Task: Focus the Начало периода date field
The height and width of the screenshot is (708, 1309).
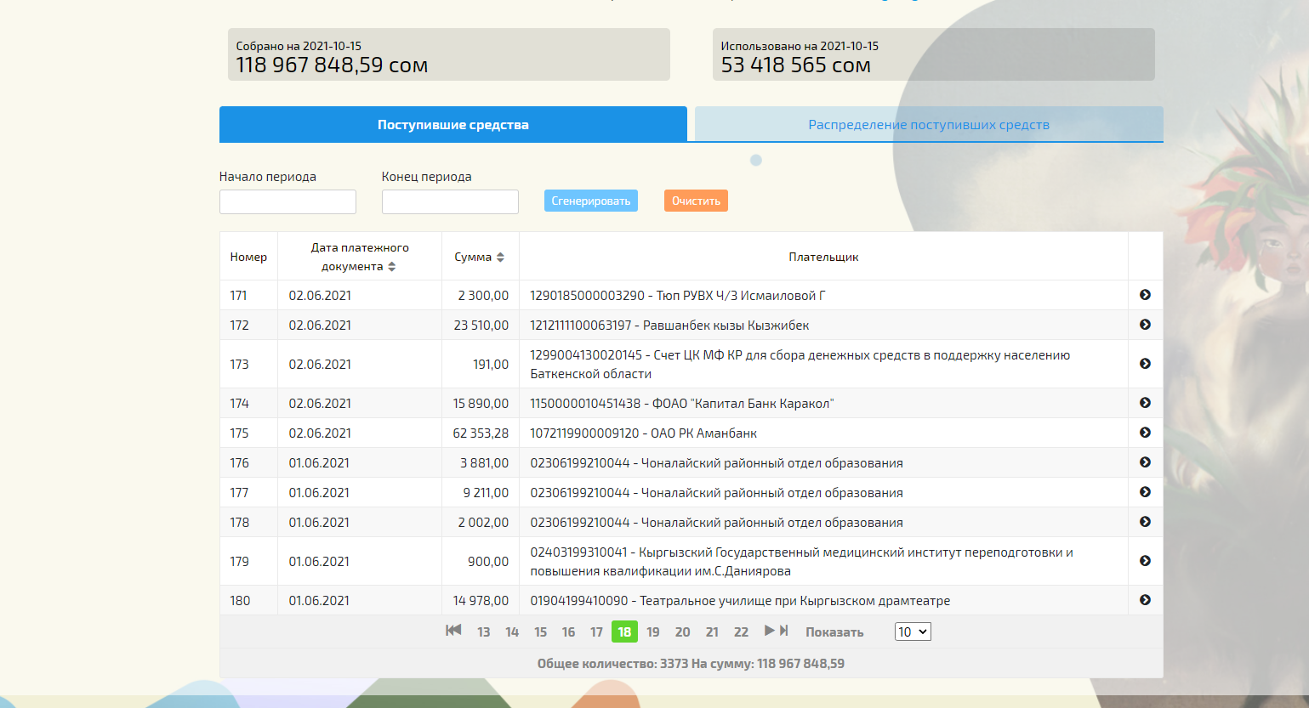Action: pos(287,201)
